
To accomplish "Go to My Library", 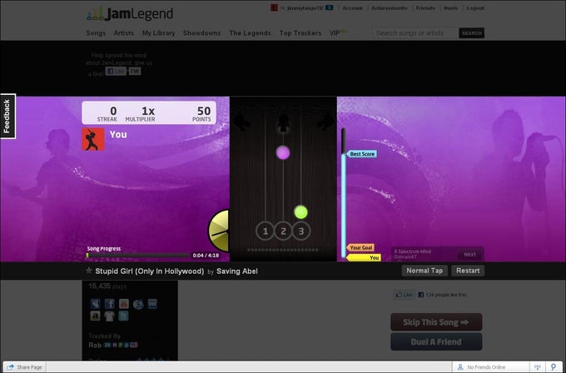I will click(158, 32).
